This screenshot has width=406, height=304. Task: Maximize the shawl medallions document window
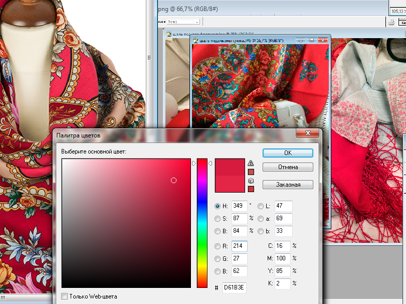point(311,40)
